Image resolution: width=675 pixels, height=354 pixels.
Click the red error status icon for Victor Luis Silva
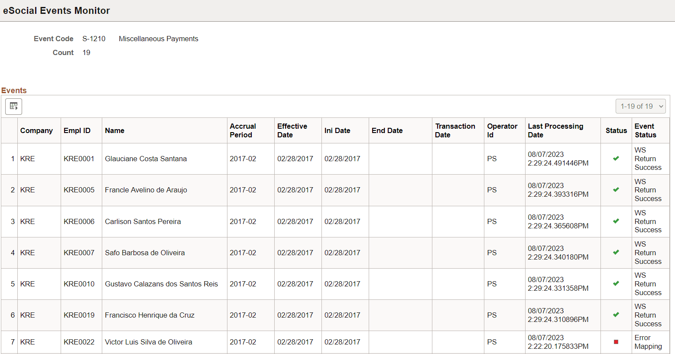[616, 342]
